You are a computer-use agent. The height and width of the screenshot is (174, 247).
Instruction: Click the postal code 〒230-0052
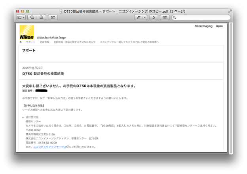tap(33, 130)
